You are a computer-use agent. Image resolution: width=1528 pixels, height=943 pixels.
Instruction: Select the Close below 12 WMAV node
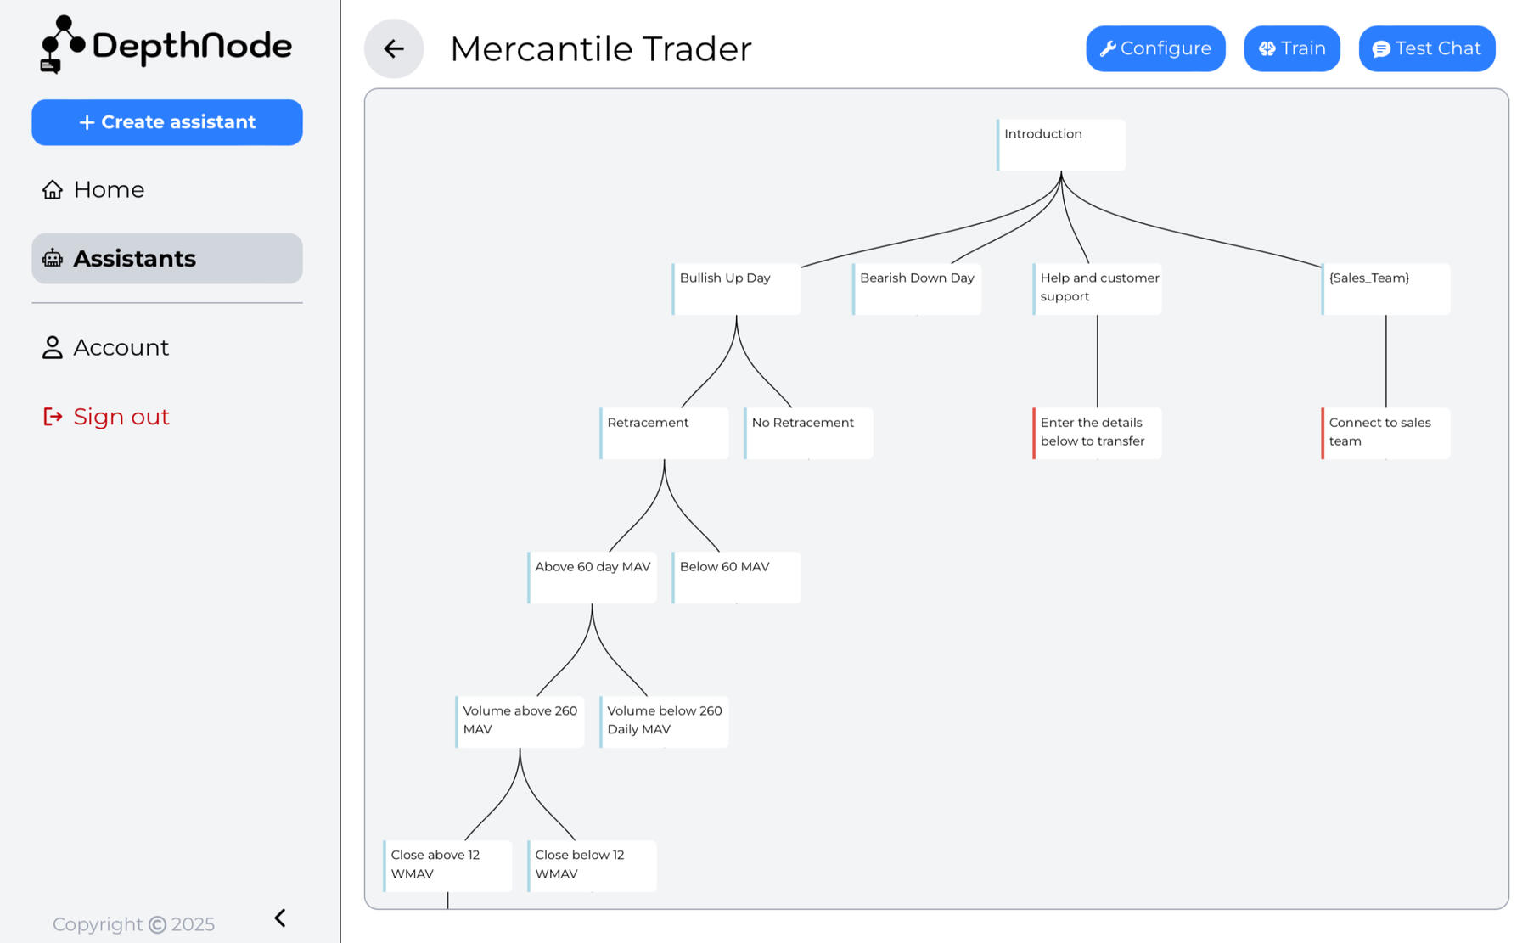click(x=592, y=866)
